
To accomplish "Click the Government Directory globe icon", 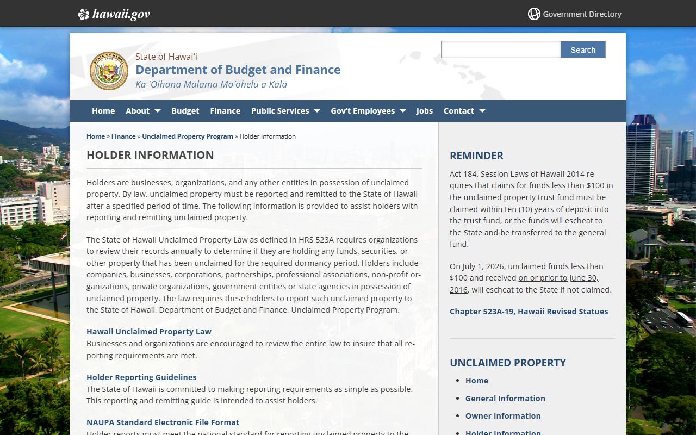I will [534, 14].
